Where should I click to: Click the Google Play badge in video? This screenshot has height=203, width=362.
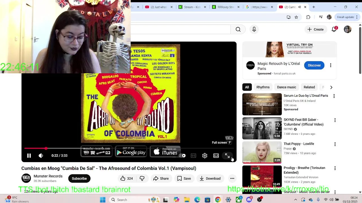click(131, 151)
